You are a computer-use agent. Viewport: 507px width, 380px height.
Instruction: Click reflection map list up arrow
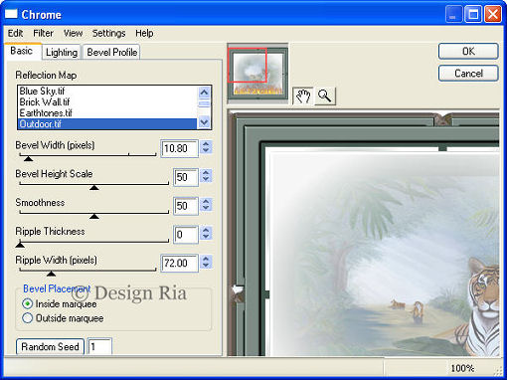coord(204,92)
